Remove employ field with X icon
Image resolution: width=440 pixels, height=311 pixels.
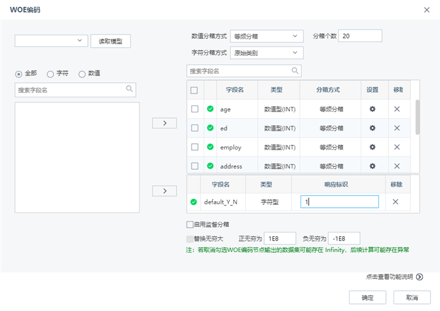point(397,147)
